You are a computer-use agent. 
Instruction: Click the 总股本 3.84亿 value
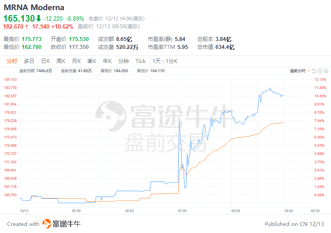223,39
